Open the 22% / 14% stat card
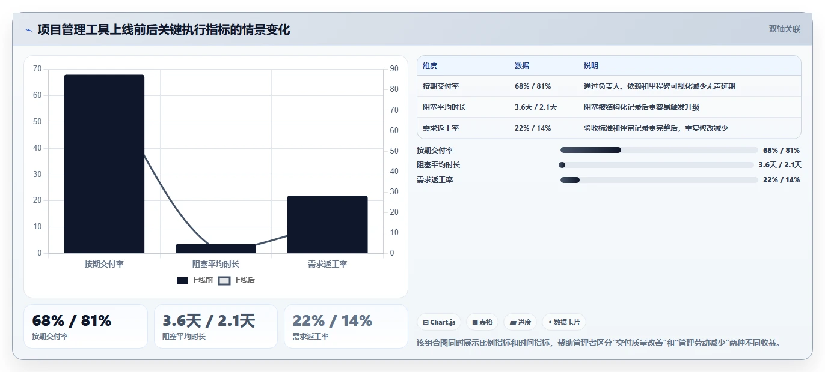The width and height of the screenshot is (825, 372). 346,326
